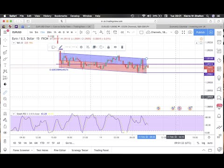Select the 5m timeframe
224x168 pixels.
(36, 32)
